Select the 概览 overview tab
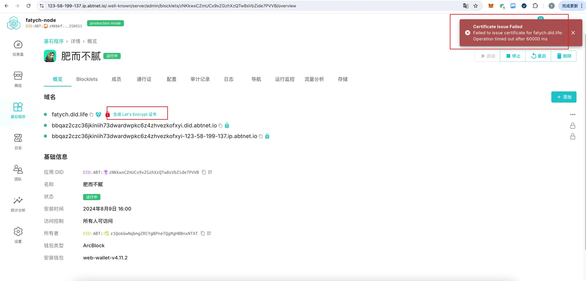The height and width of the screenshot is (281, 586). point(58,79)
